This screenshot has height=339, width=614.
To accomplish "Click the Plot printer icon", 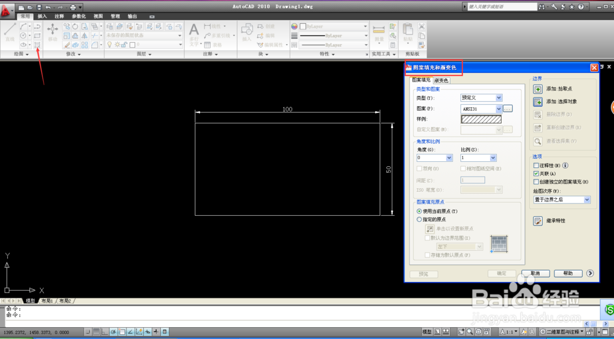I will (x=73, y=7).
